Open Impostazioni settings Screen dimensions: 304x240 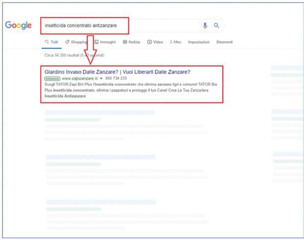point(198,42)
